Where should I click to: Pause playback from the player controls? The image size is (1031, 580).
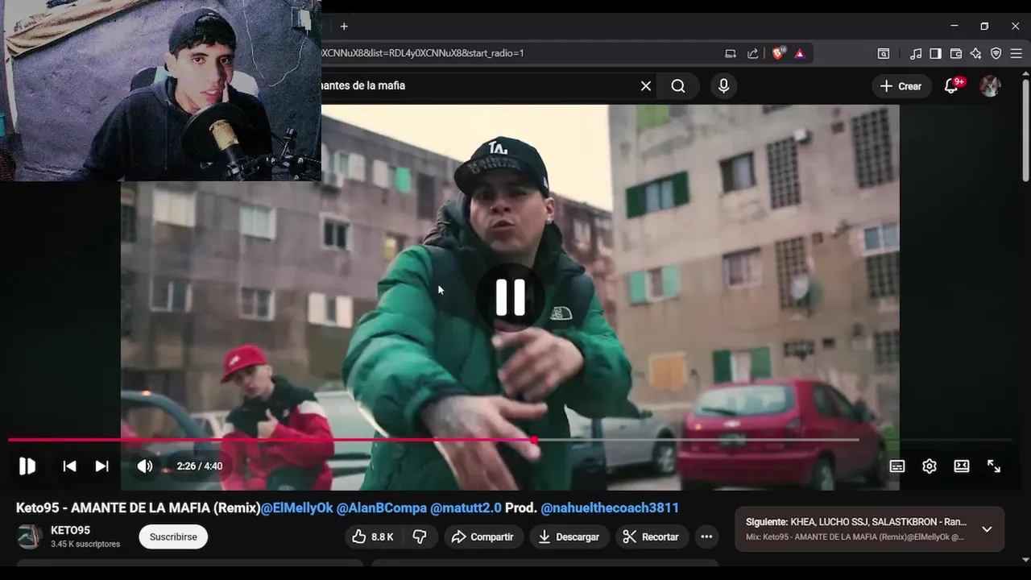(x=27, y=466)
